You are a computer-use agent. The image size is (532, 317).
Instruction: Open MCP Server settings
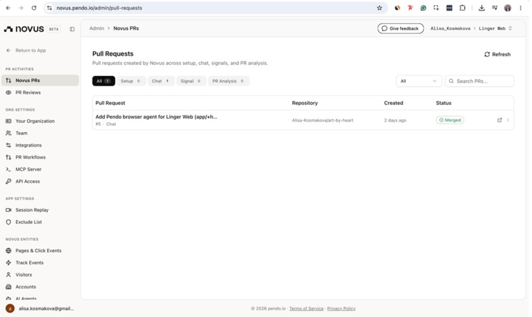tap(40, 169)
